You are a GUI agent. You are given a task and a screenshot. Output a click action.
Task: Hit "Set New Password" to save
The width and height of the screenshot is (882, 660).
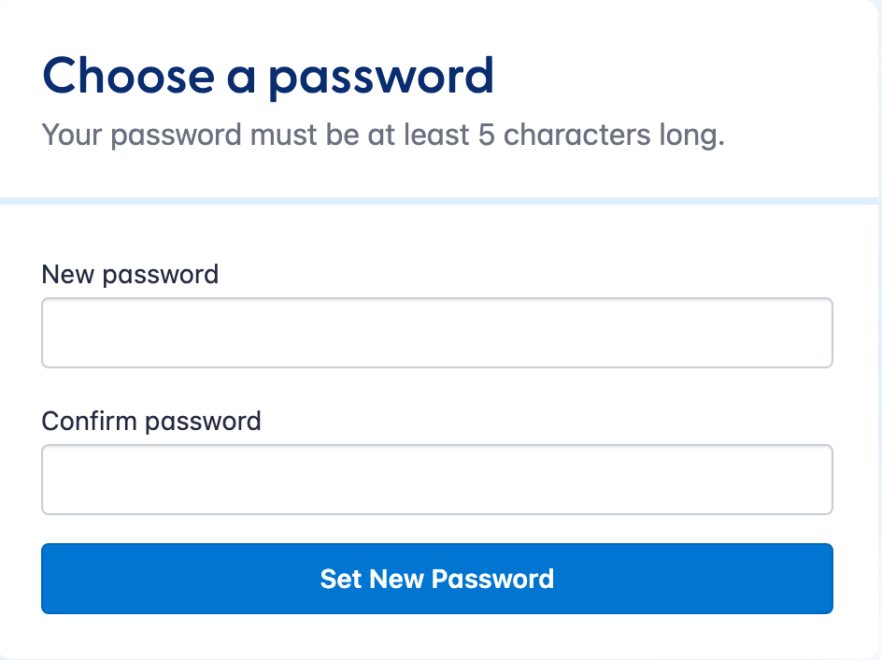(x=436, y=579)
